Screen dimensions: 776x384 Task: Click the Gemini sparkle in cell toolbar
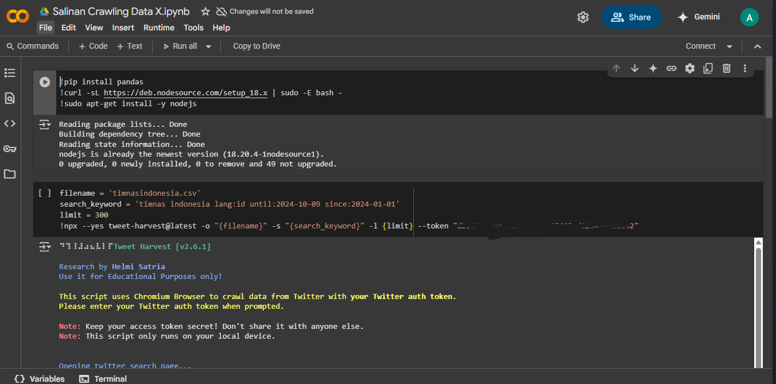(653, 68)
